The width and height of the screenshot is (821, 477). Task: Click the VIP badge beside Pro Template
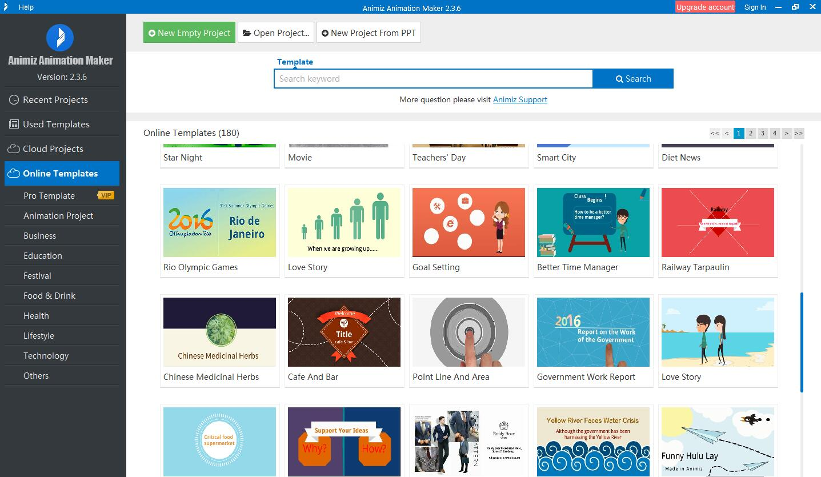[106, 195]
